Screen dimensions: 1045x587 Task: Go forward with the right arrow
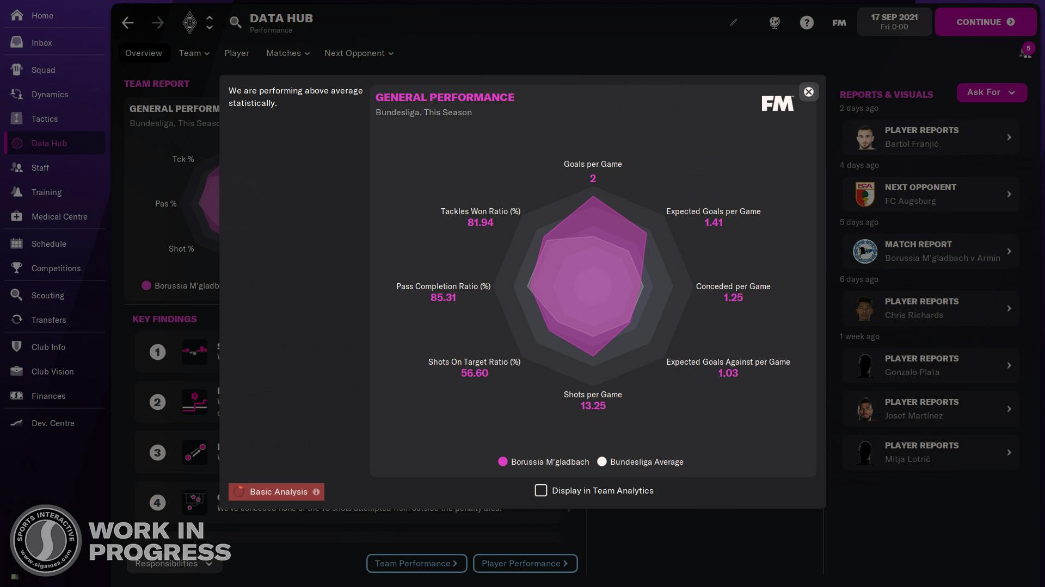click(158, 22)
